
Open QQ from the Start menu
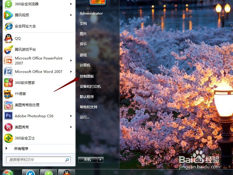(18, 38)
